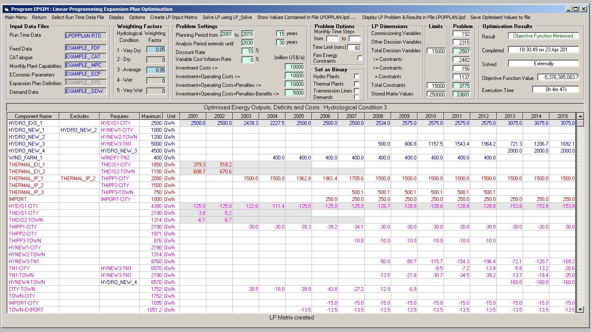Choose Solve LP using LP_Solve

(x=227, y=17)
